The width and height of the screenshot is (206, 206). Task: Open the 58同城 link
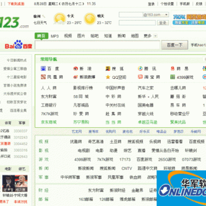pos(81,97)
